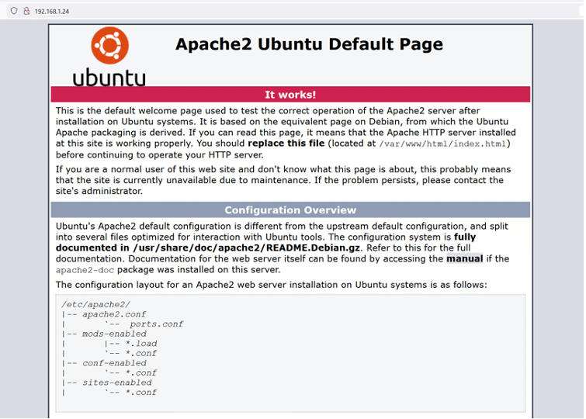Select ports.conf in the layout tree
Image resolution: width=586 pixels, height=419 pixels.
(x=156, y=324)
